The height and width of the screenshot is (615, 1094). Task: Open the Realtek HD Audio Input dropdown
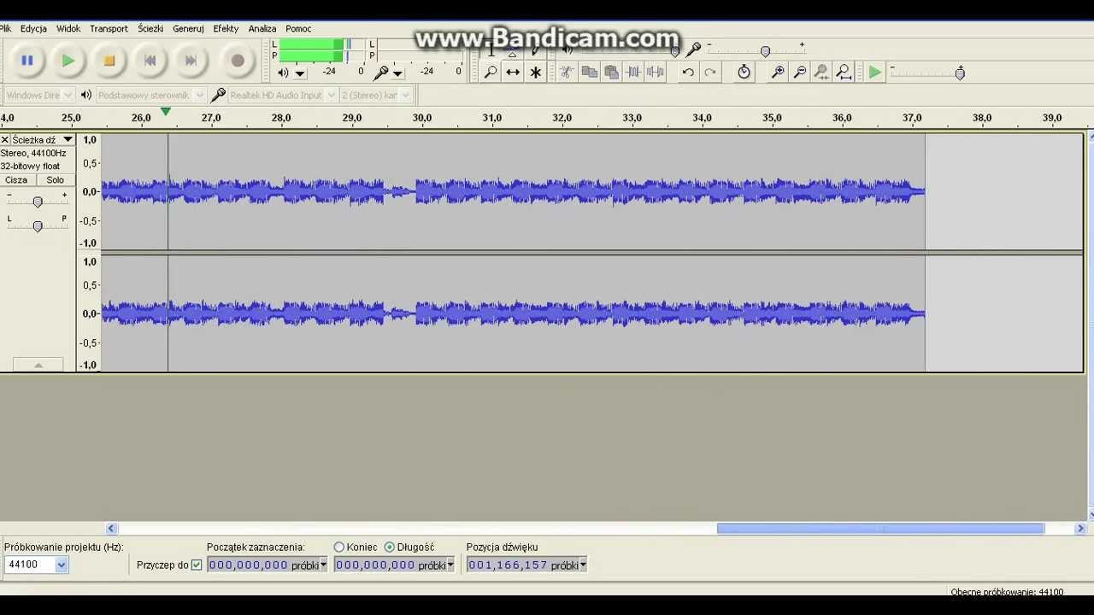[x=282, y=95]
